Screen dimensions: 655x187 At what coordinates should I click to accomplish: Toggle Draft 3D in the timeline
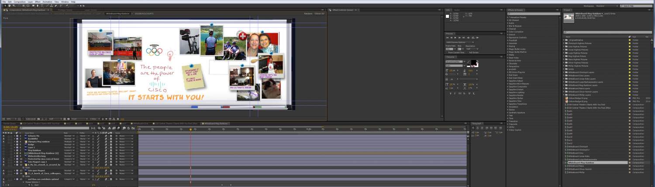click(x=103, y=128)
